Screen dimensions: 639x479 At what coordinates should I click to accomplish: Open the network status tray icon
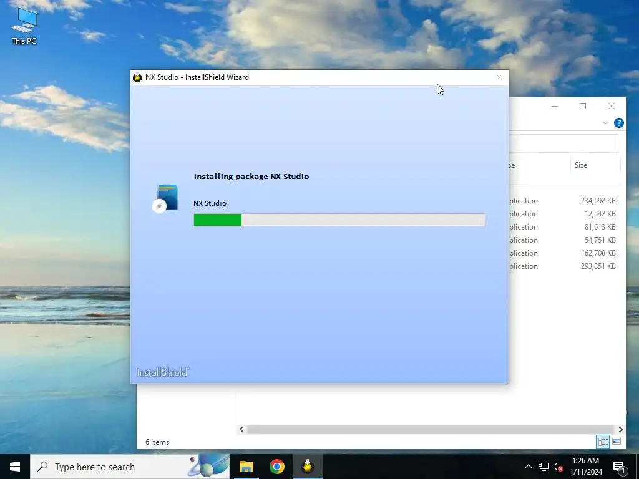click(544, 467)
